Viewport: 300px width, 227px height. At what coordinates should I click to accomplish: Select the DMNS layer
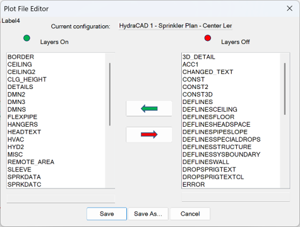(56, 110)
